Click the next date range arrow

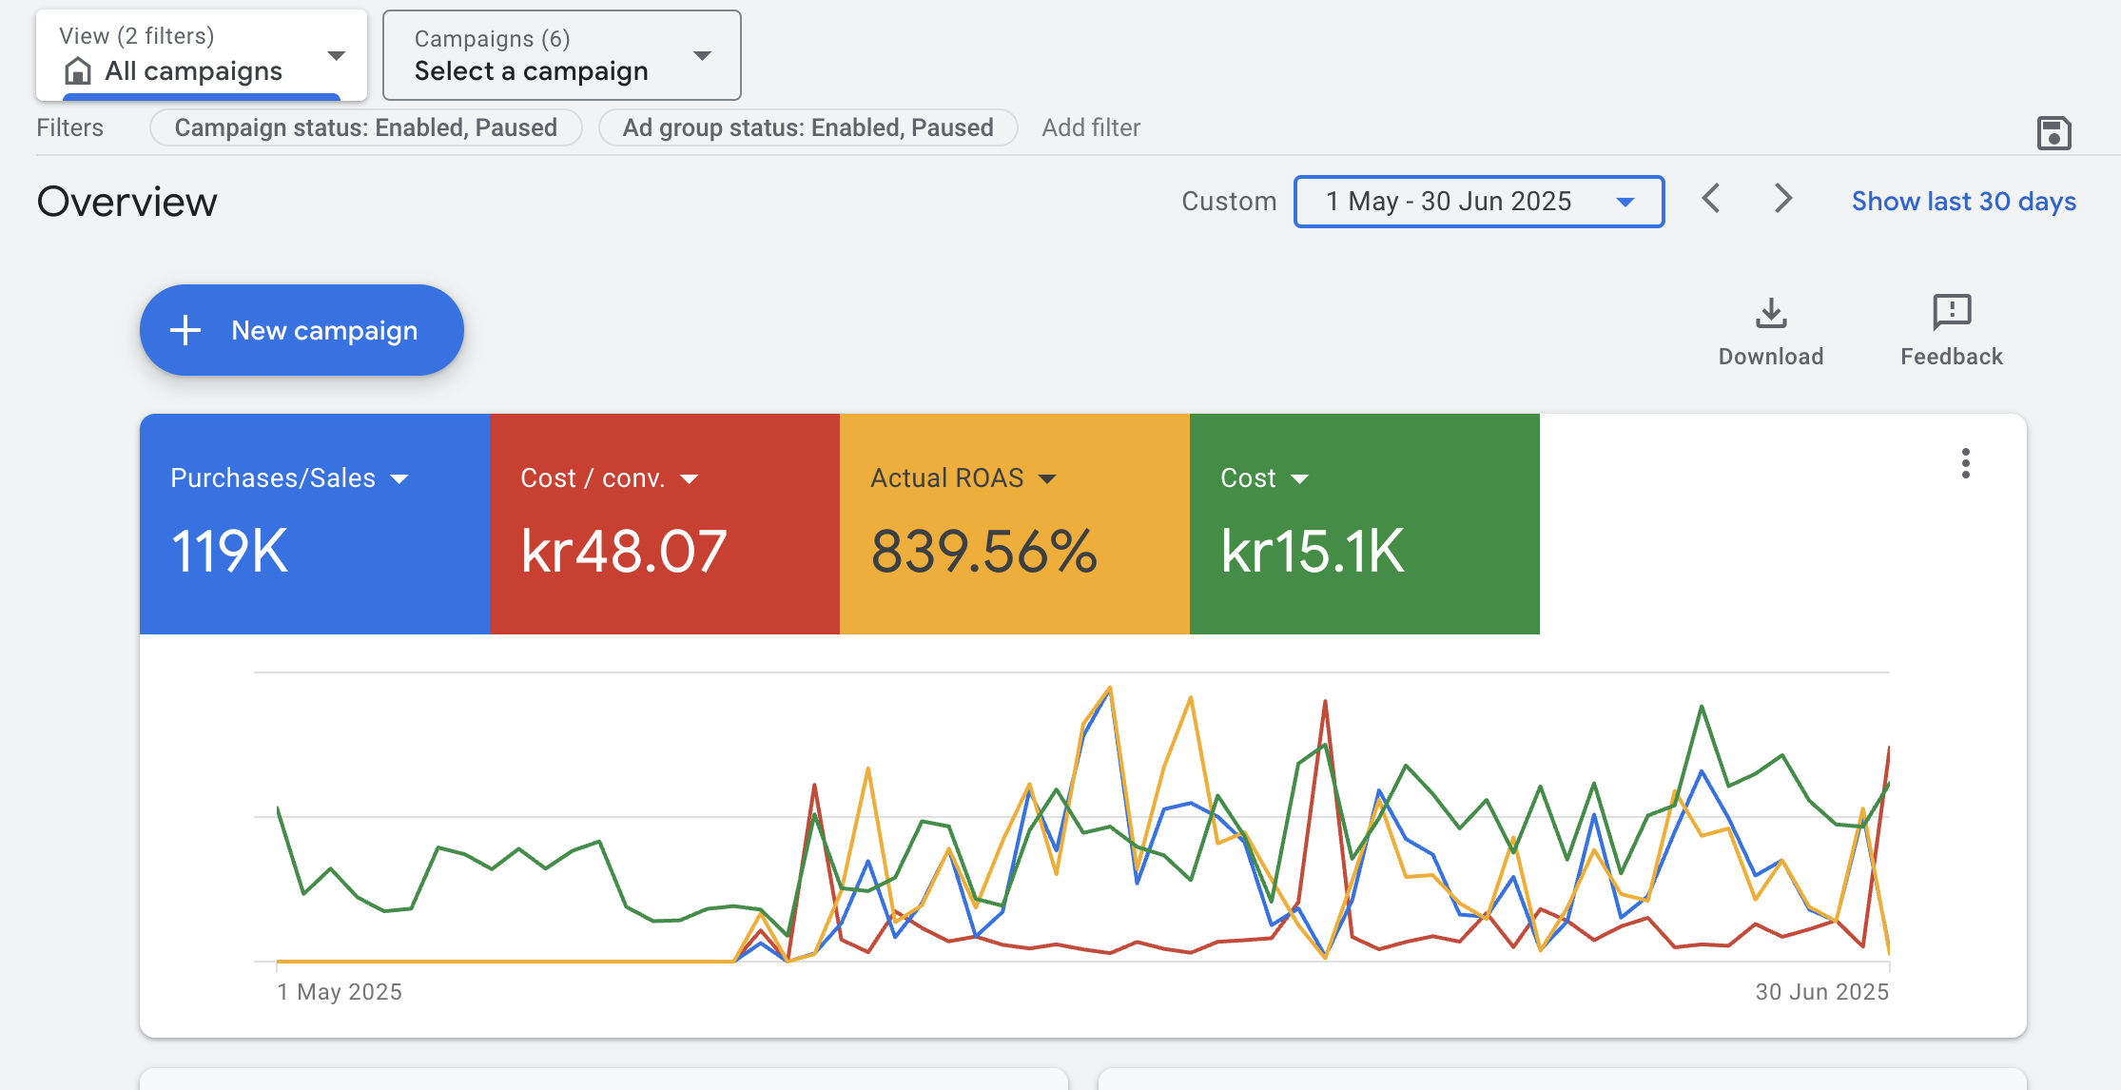[x=1782, y=200]
